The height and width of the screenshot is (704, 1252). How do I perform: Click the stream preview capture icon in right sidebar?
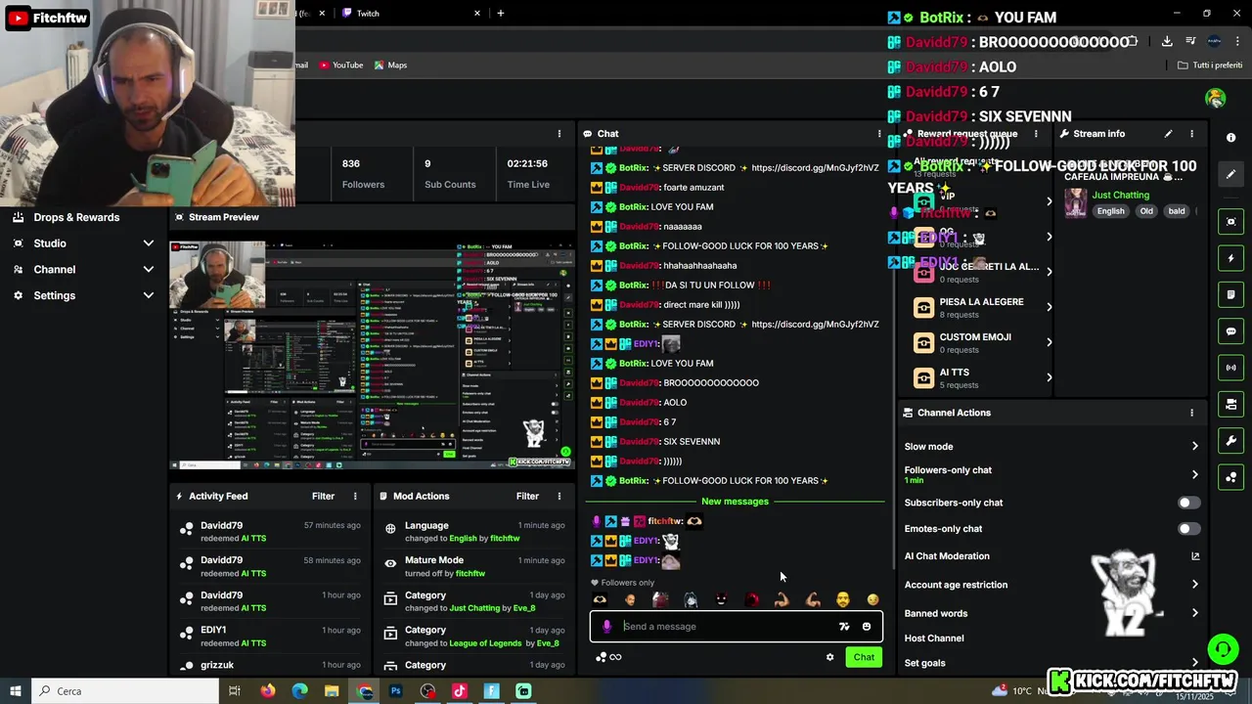[x=1231, y=222]
